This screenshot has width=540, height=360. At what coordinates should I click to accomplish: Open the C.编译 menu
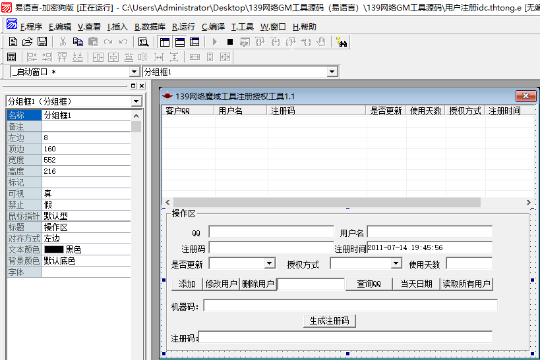click(213, 27)
